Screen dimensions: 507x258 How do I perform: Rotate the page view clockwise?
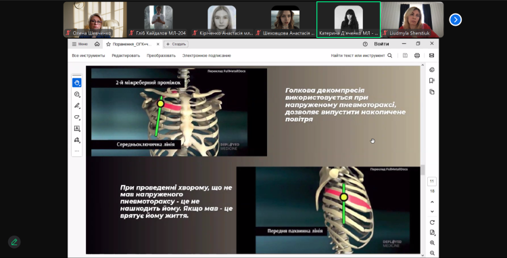432,222
